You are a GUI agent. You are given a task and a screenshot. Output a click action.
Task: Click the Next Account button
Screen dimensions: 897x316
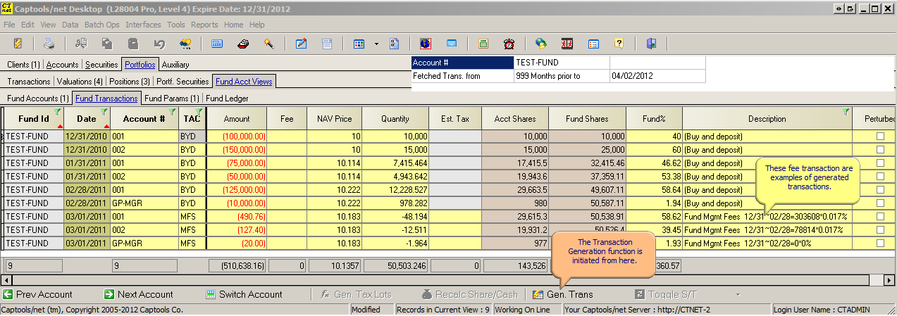pos(138,294)
